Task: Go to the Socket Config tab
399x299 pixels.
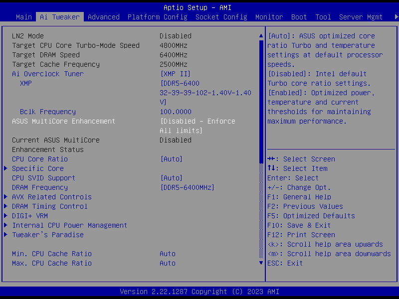Action: pyautogui.click(x=221, y=17)
